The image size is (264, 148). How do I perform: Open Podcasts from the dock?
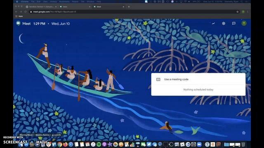click(x=104, y=144)
